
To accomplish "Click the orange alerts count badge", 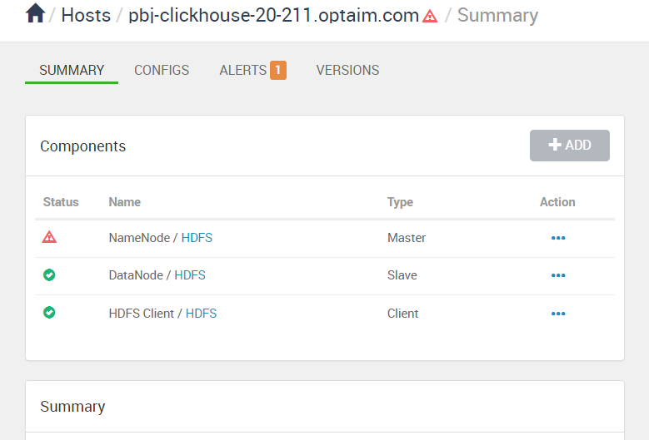I will click(278, 70).
